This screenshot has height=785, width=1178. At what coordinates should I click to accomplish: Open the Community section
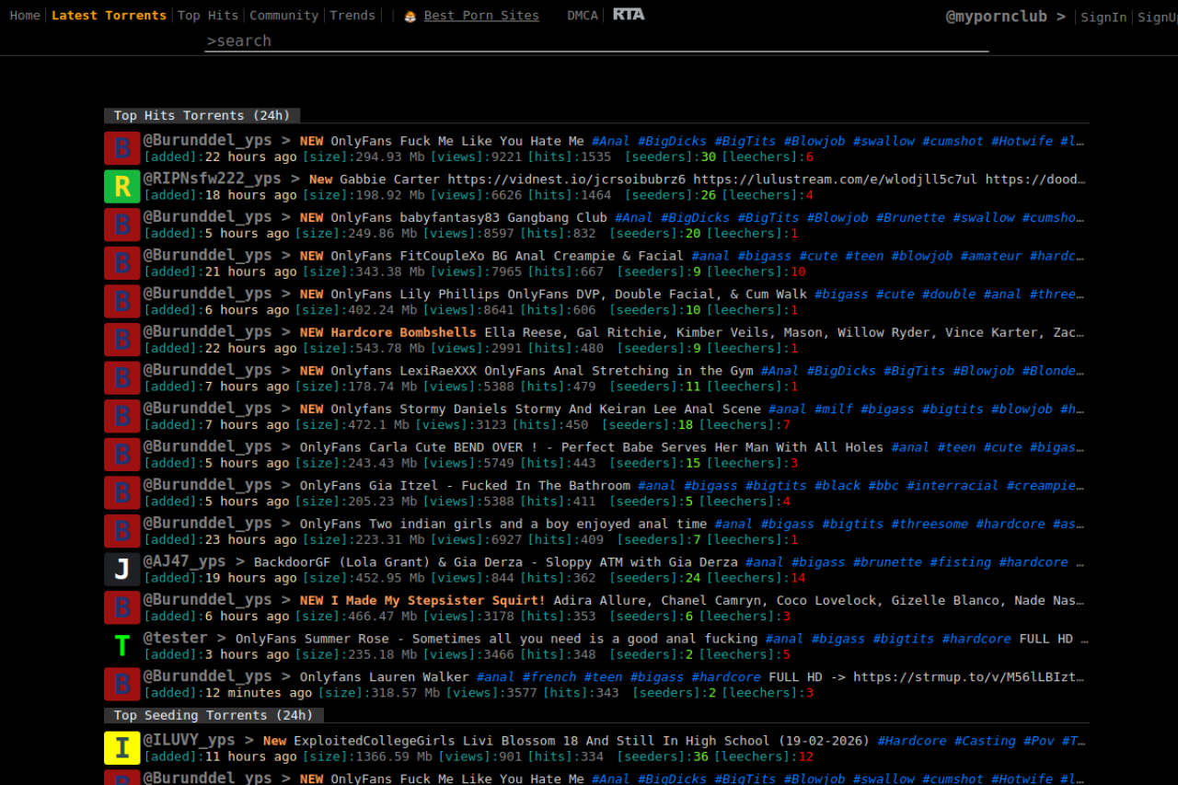283,15
